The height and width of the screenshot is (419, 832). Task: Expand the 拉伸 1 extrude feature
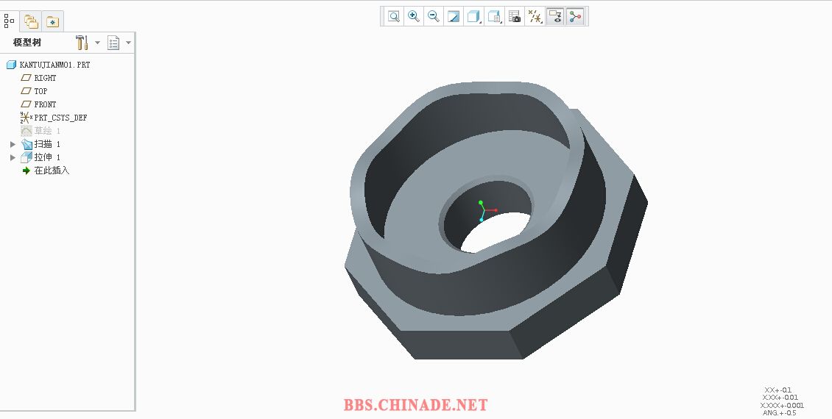point(13,157)
